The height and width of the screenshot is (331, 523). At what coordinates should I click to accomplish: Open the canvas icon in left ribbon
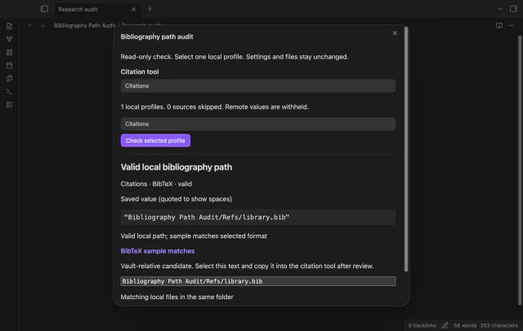coord(9,52)
